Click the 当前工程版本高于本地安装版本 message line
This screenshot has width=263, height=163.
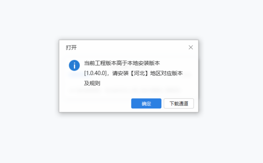tap(122, 63)
